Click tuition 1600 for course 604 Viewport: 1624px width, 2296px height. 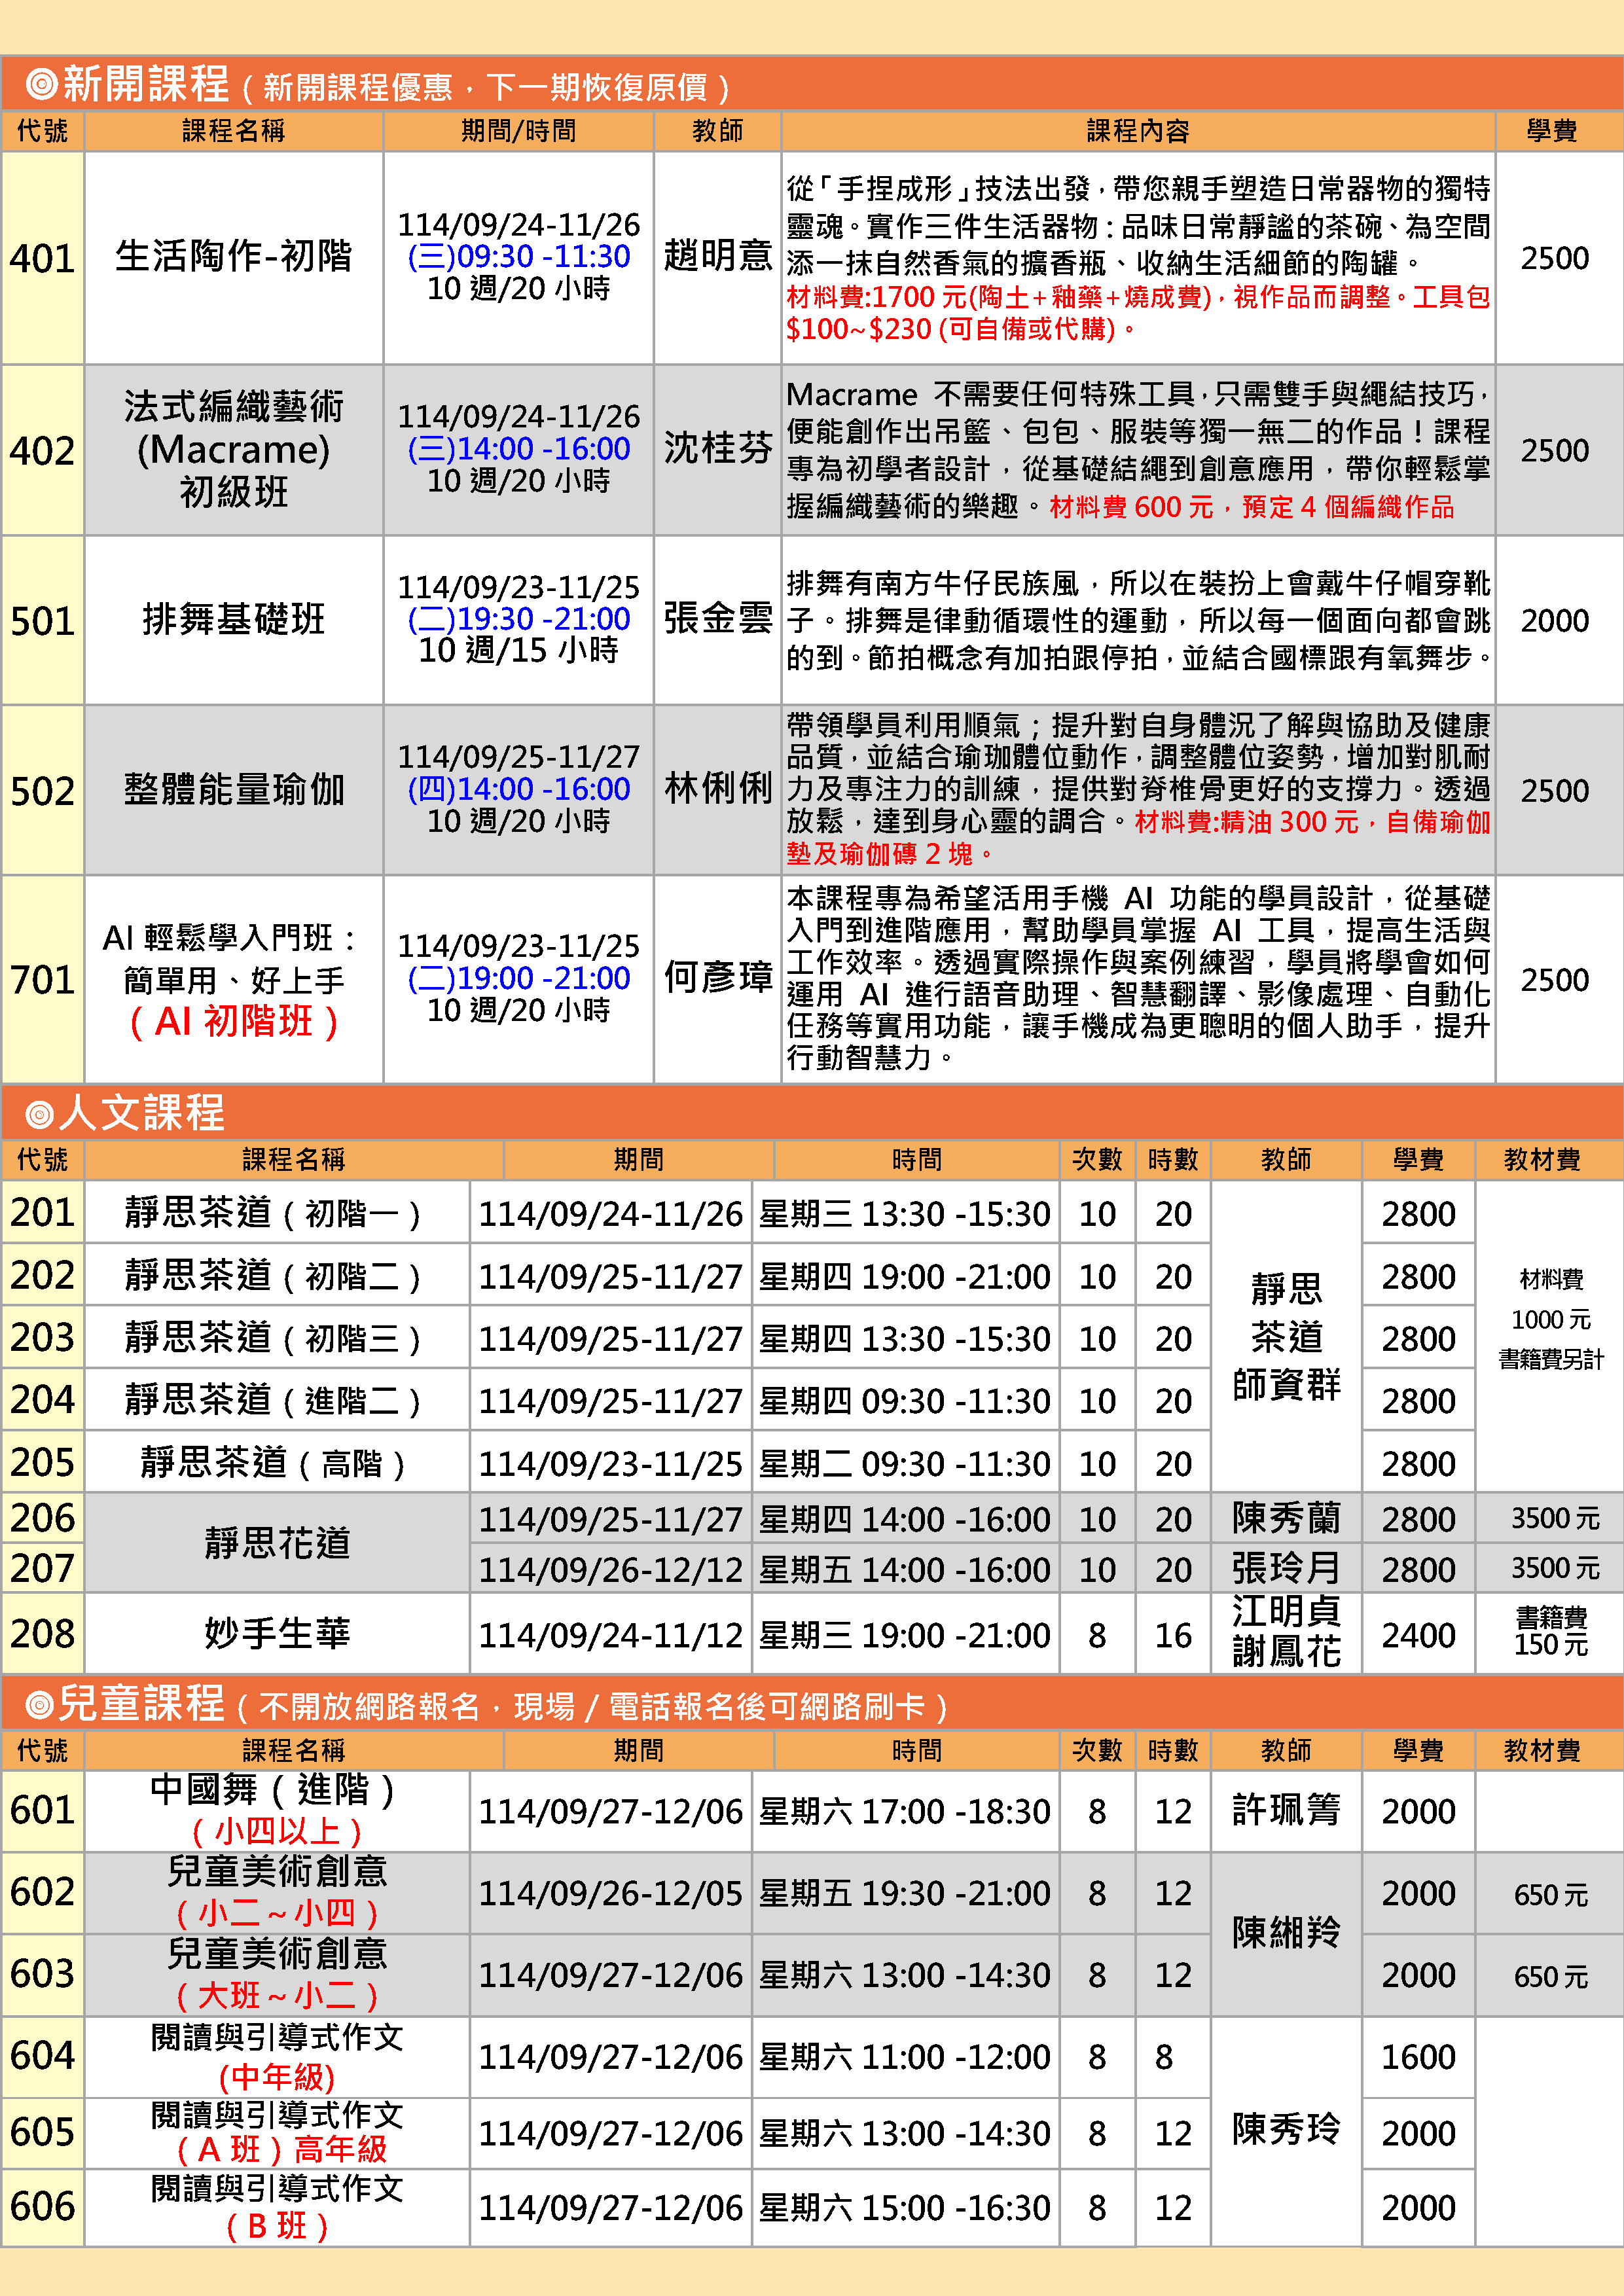click(x=1418, y=2057)
